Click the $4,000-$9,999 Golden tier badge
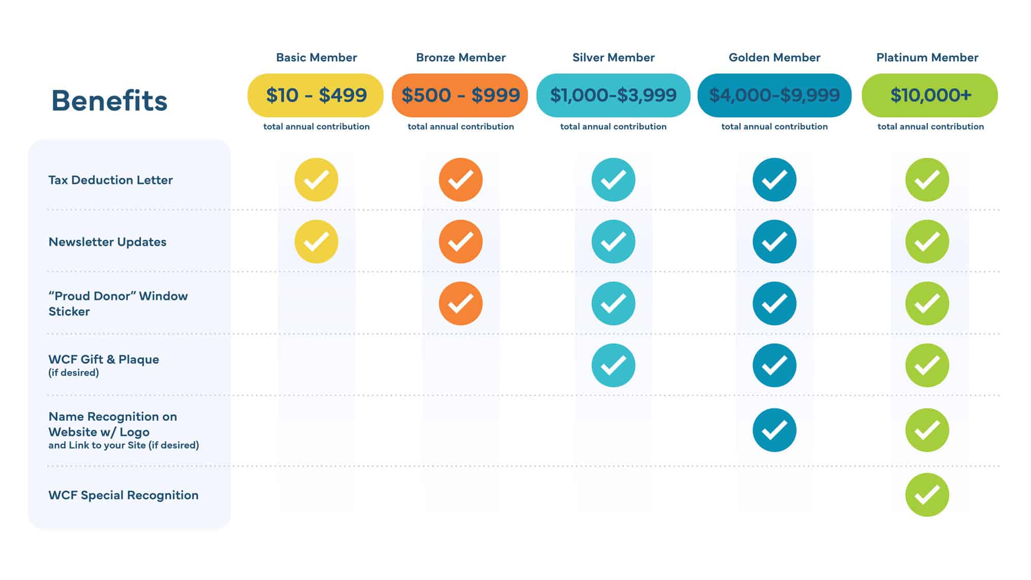 click(774, 95)
